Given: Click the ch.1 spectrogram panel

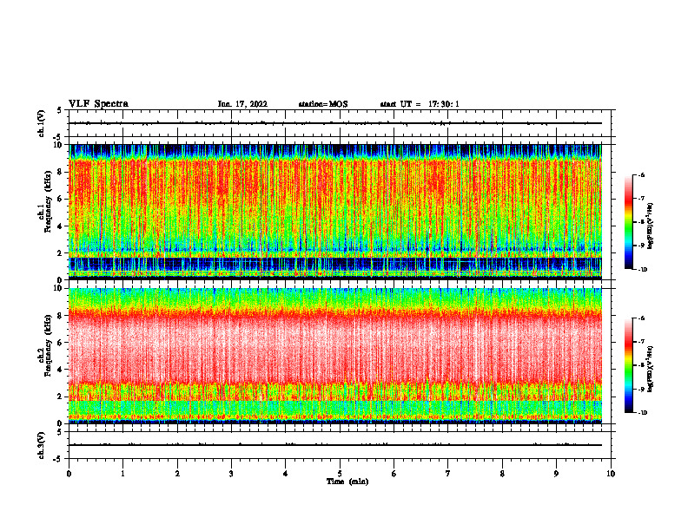Looking at the screenshot, I should (x=335, y=212).
